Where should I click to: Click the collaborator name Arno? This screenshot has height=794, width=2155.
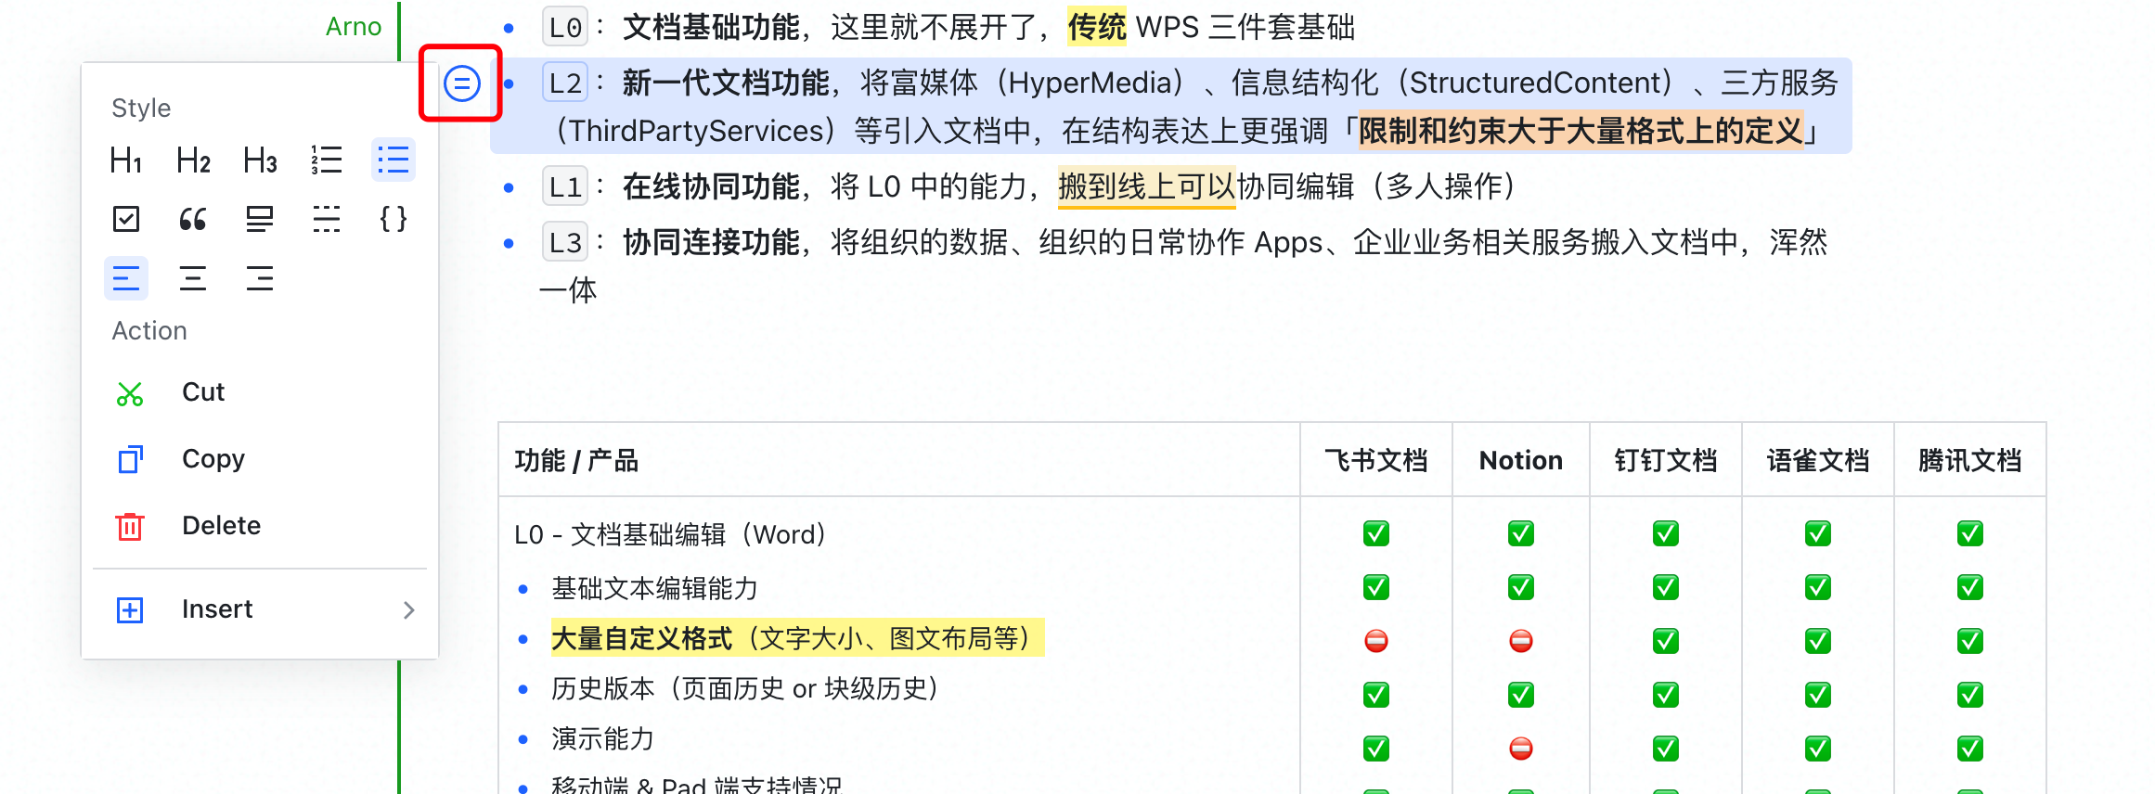click(354, 27)
